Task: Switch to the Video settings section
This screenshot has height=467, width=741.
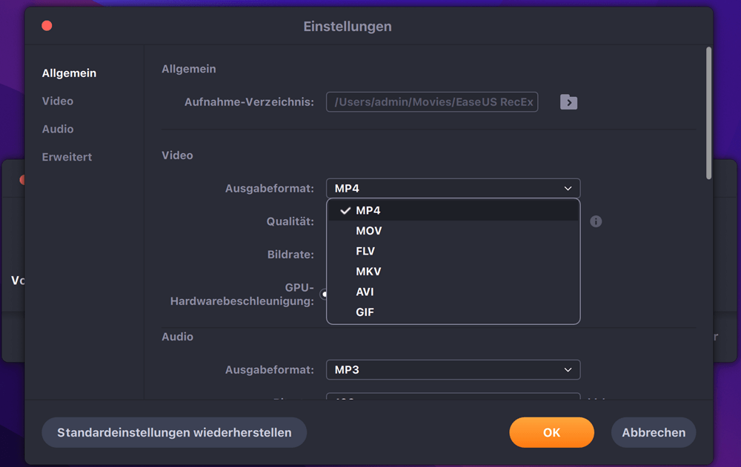Action: [57, 101]
